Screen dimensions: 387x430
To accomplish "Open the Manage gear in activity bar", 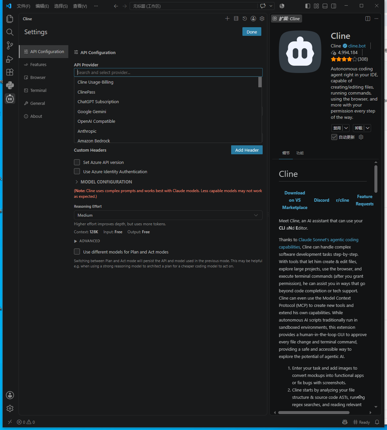I will (x=10, y=408).
